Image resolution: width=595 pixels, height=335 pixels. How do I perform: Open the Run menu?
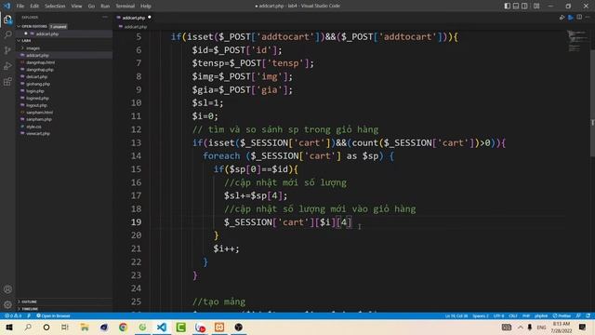(105, 6)
